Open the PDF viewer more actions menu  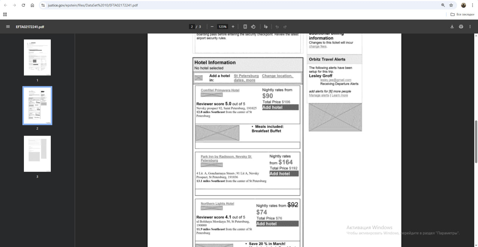pyautogui.click(x=470, y=27)
